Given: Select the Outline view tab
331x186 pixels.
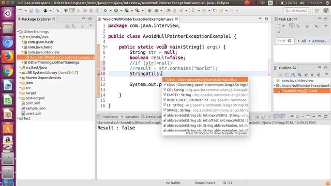Looking at the screenshot, I should (285, 68).
